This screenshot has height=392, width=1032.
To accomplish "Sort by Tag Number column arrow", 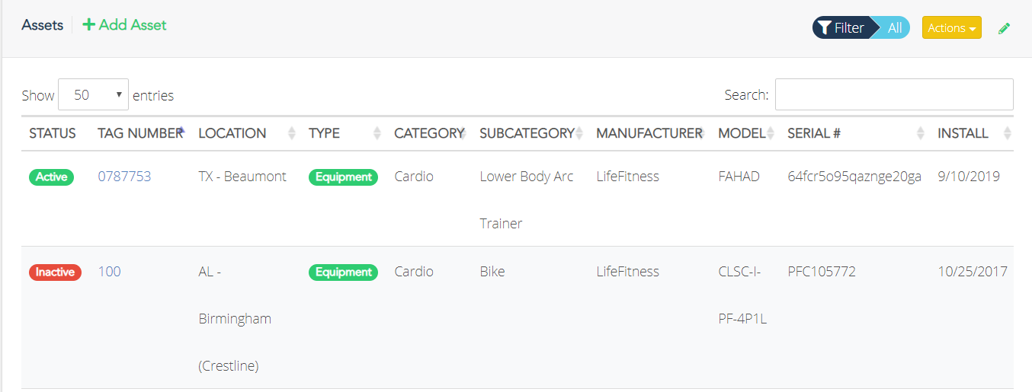I will (x=181, y=133).
